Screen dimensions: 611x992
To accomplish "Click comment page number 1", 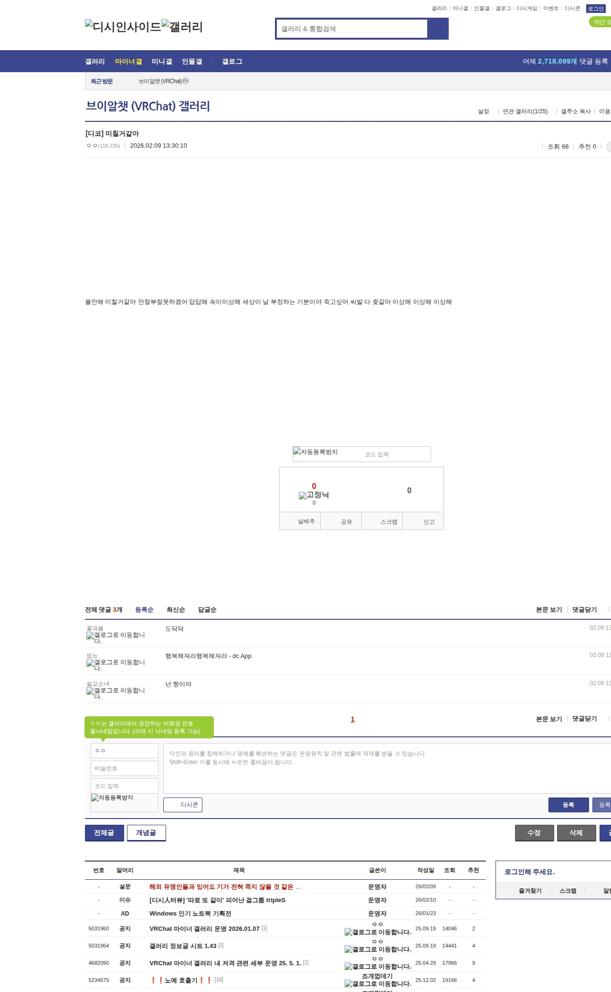I will (353, 719).
